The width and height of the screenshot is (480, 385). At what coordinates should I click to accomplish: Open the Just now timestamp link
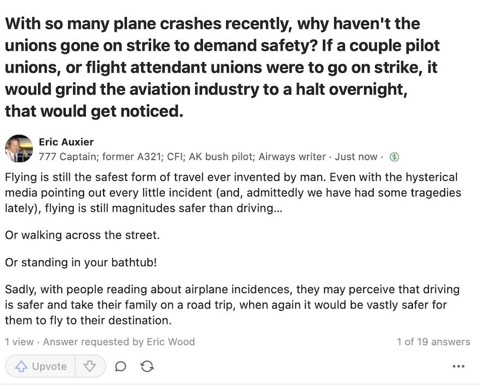(x=356, y=157)
